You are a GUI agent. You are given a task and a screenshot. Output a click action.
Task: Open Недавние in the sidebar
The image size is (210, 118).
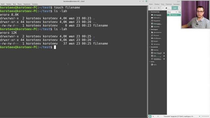[156, 21]
